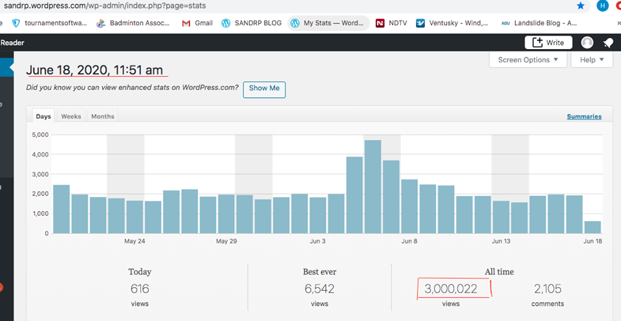Select the Days tab
The height and width of the screenshot is (321, 621).
43,116
